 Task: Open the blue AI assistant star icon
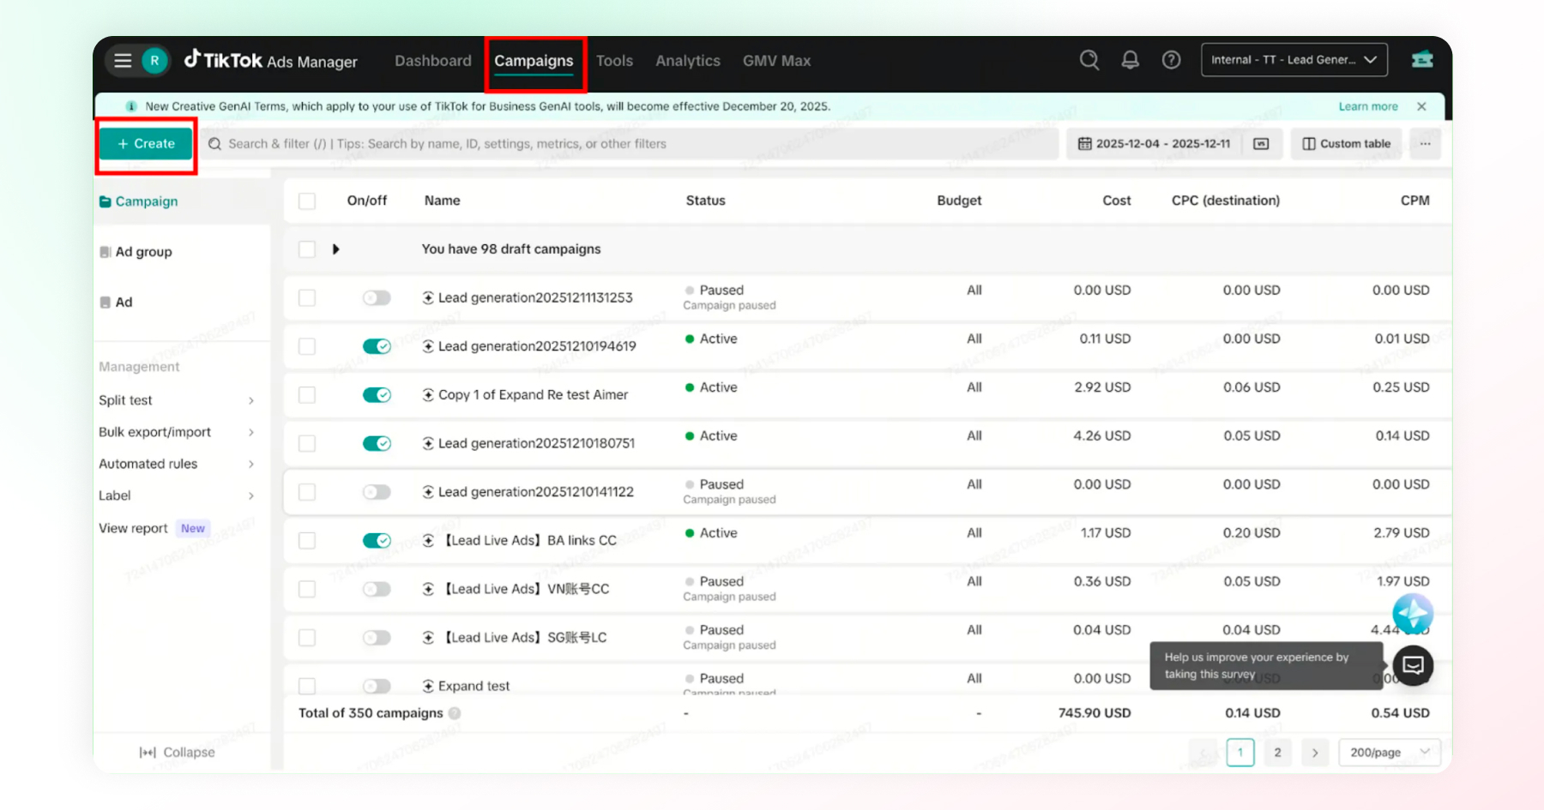click(1413, 614)
